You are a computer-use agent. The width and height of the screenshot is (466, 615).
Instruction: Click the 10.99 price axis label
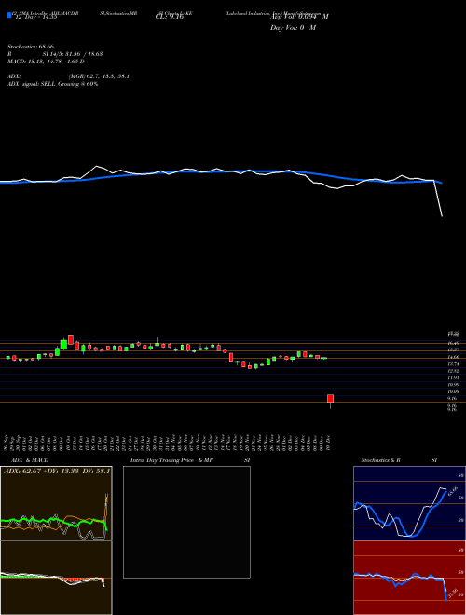tap(453, 384)
